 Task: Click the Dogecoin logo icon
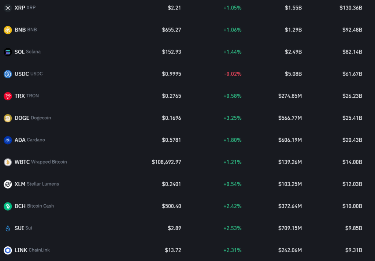[8, 118]
